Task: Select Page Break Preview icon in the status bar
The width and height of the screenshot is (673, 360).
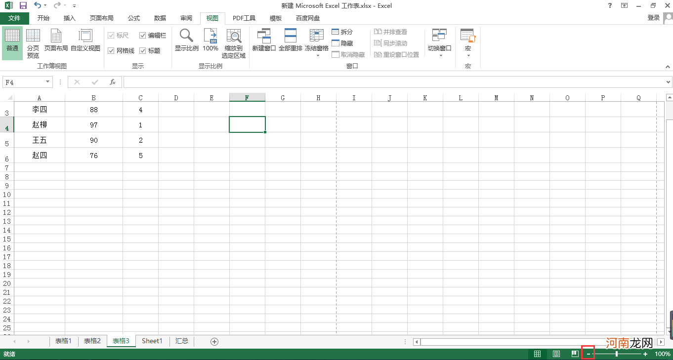Action: [x=575, y=354]
